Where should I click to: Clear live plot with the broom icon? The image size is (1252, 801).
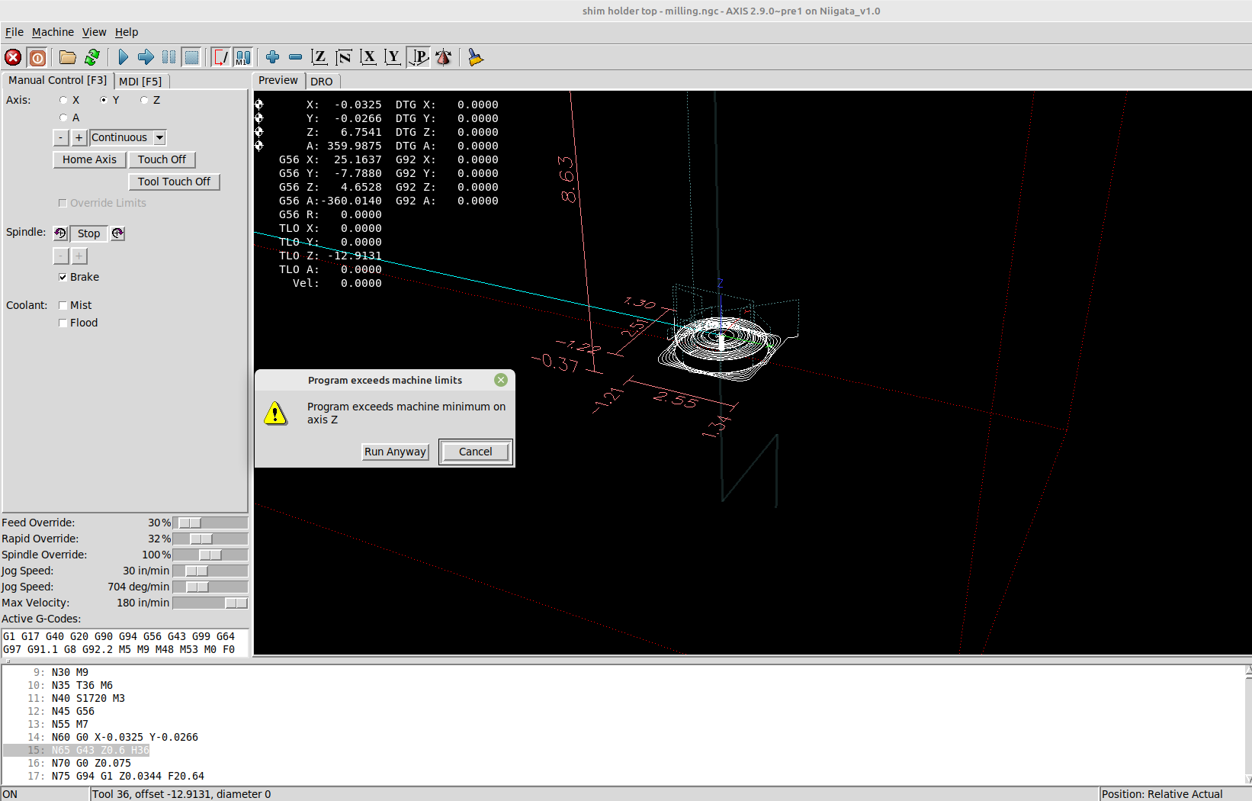click(x=475, y=57)
